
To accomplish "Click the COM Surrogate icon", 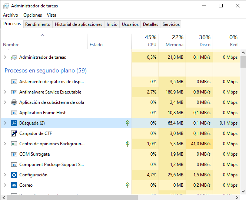I will tap(14, 154).
